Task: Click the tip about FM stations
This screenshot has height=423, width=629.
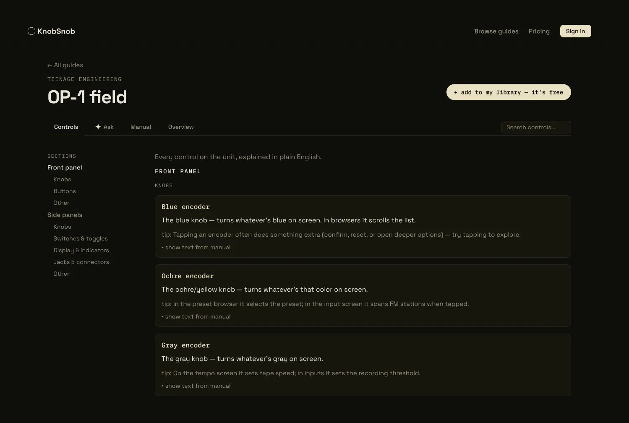Action: click(315, 304)
